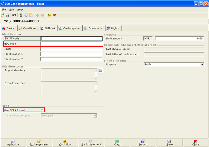Click the euro coin toolbar icon
Screen dimensions: 209x147
click(49, 15)
